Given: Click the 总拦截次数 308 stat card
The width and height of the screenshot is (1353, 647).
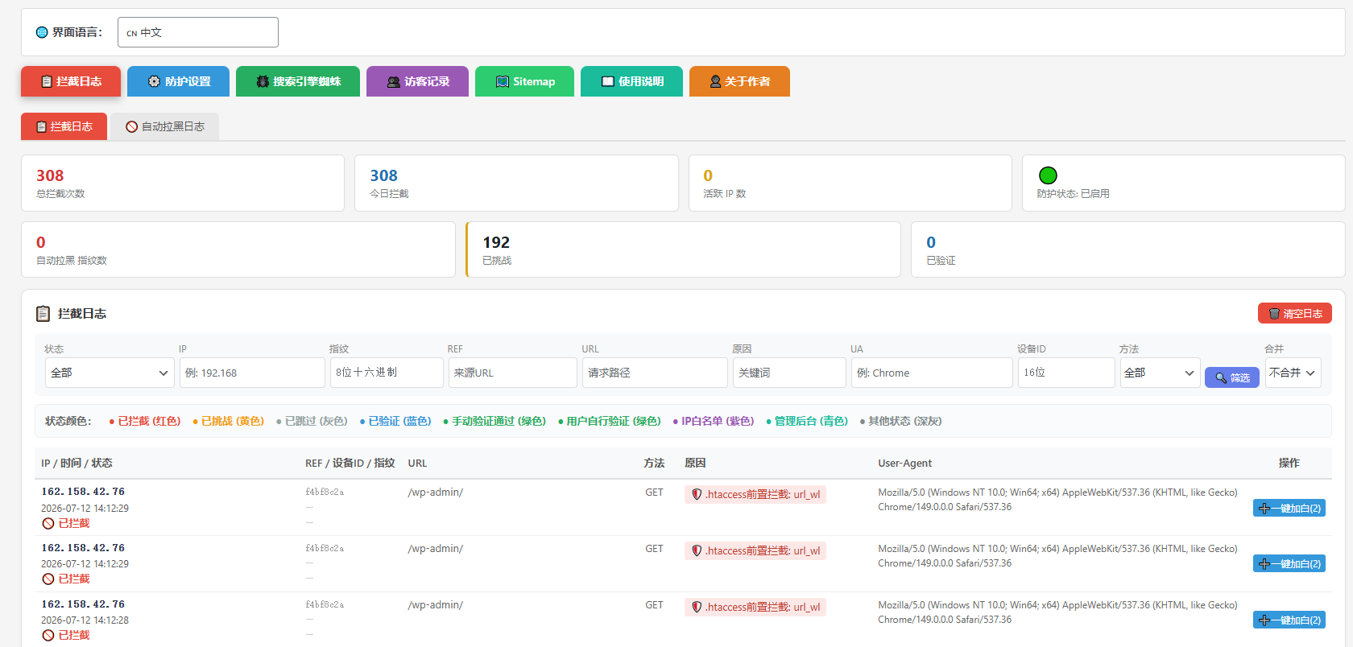Looking at the screenshot, I should (x=183, y=183).
